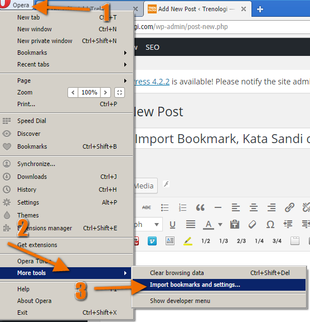310x322 pixels.
Task: Select Show developer menu
Action: tap(219, 301)
